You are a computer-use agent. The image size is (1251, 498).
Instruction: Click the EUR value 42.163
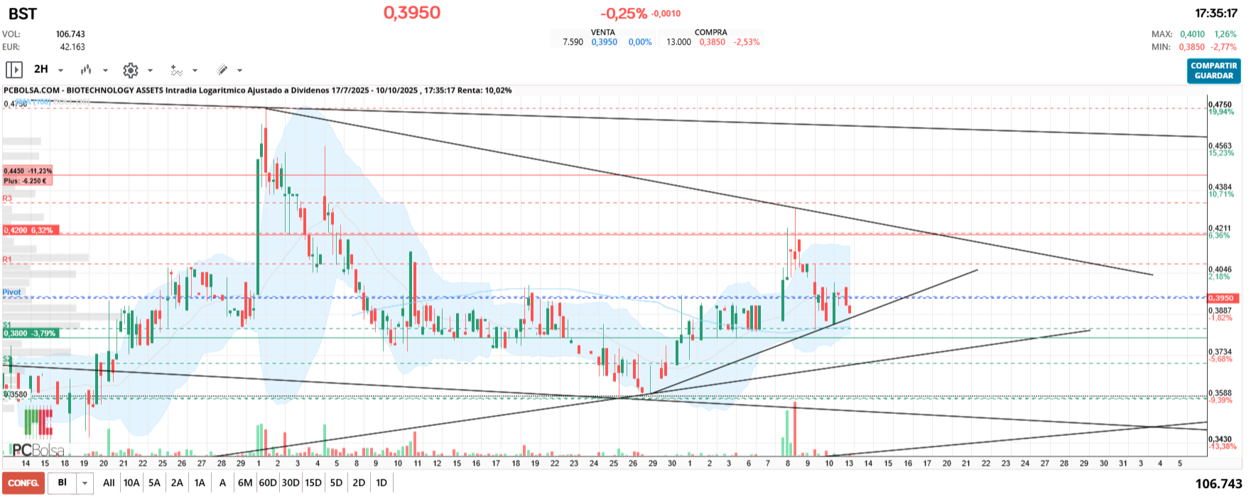[72, 47]
